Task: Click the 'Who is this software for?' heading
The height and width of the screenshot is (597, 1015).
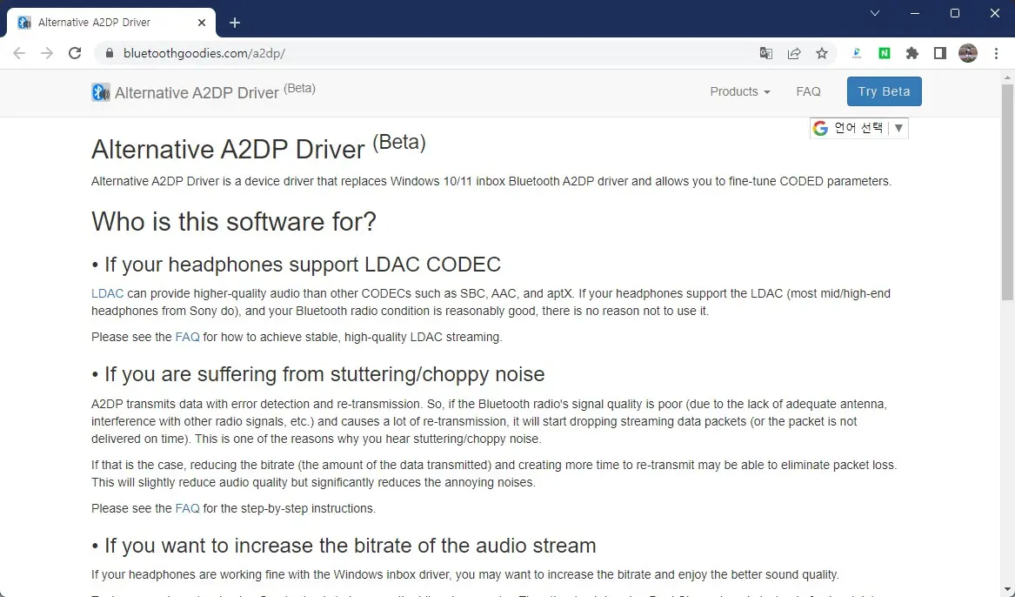Action: [x=234, y=221]
